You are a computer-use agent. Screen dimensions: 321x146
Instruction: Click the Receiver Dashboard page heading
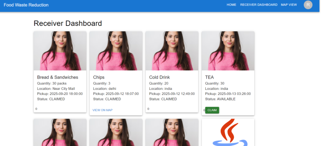coord(68,23)
